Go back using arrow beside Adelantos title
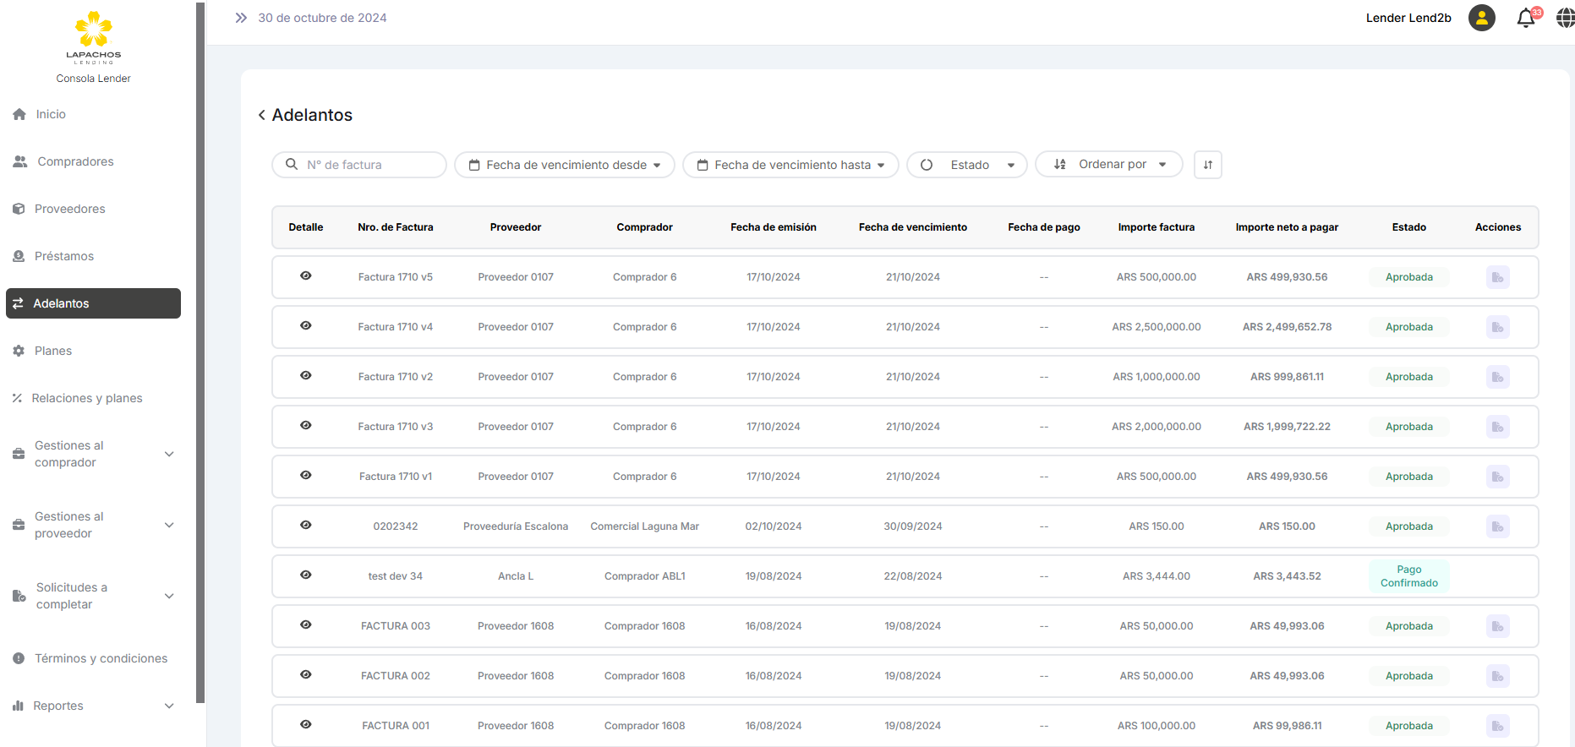This screenshot has width=1575, height=747. point(262,115)
